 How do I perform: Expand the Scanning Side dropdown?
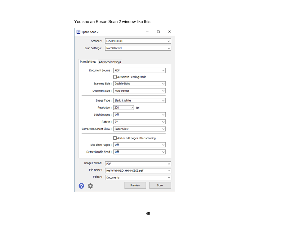[140, 84]
